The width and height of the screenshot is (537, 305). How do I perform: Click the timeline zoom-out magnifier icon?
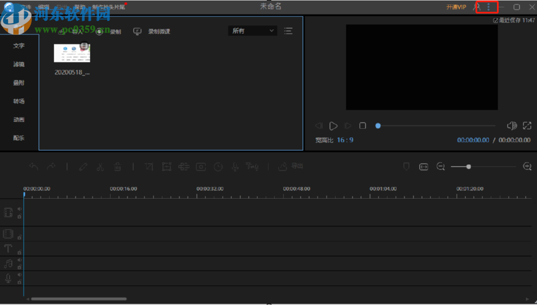[441, 167]
